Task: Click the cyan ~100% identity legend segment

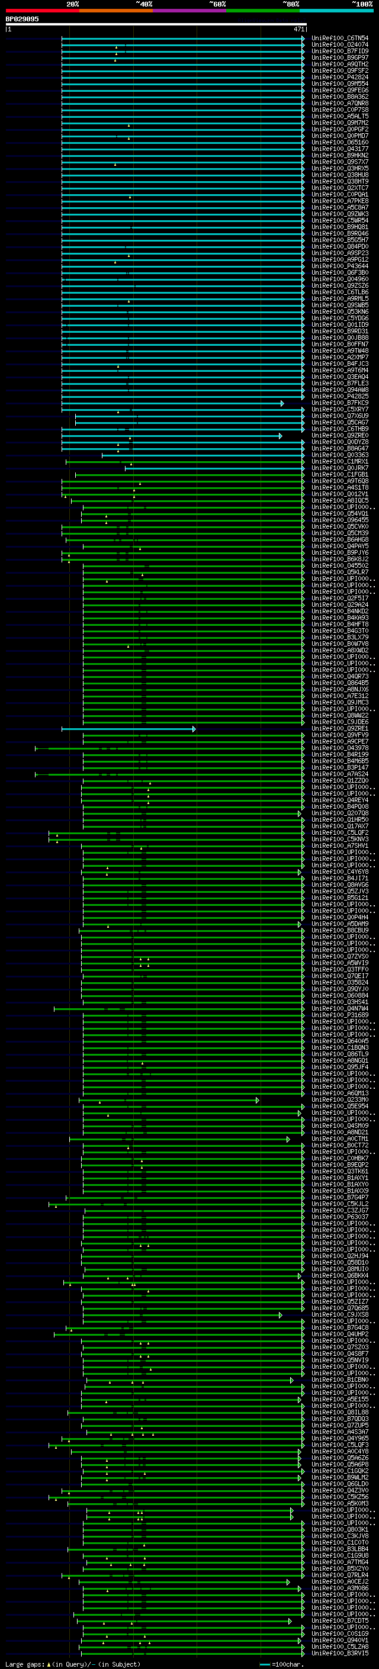Action: click(x=337, y=11)
